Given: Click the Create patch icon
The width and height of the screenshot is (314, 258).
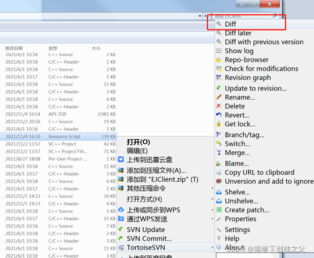Looking at the screenshot, I should click(219, 210).
